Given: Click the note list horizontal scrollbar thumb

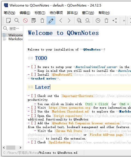Looking at the screenshot, I should tap(11, 147).
